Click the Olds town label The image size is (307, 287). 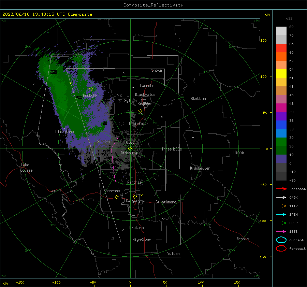click(130, 142)
